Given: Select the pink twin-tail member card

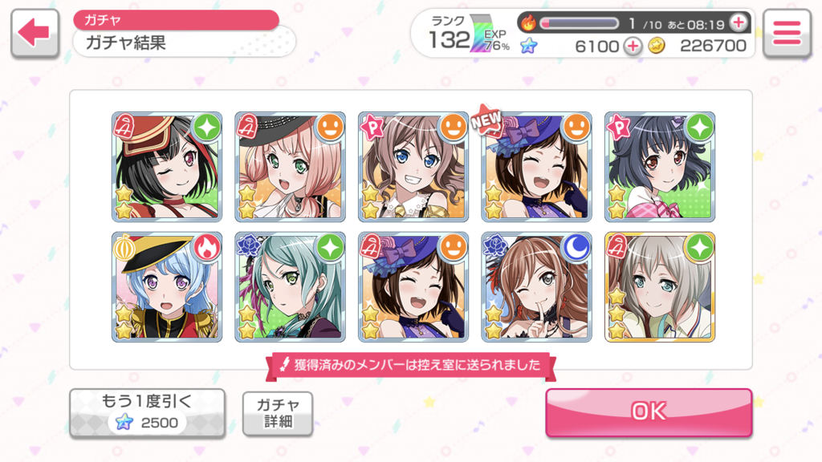Looking at the screenshot, I should pyautogui.click(x=290, y=167).
